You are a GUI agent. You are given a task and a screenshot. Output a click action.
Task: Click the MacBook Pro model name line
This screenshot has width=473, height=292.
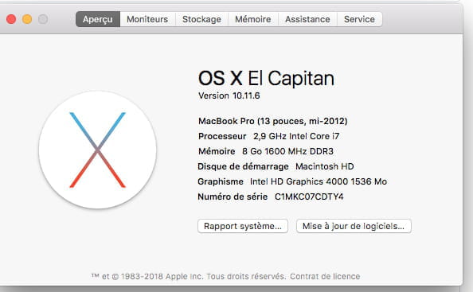coord(272,121)
